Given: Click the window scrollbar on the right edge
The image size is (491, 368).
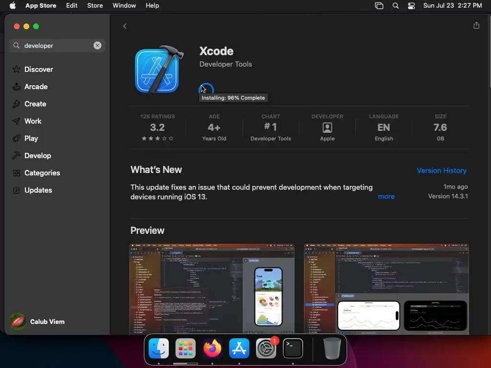Looking at the screenshot, I should 490,52.
